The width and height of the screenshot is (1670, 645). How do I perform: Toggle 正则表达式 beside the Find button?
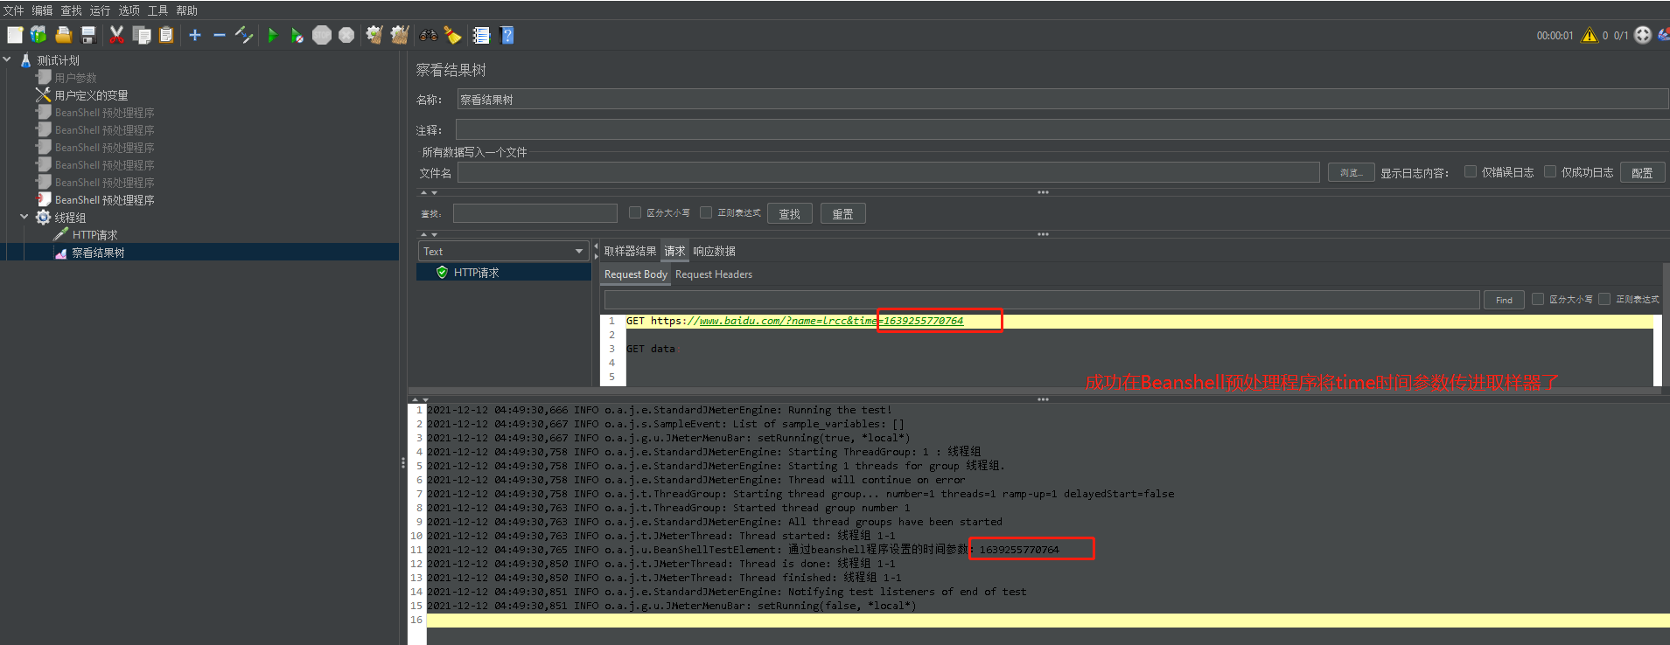coord(1604,299)
